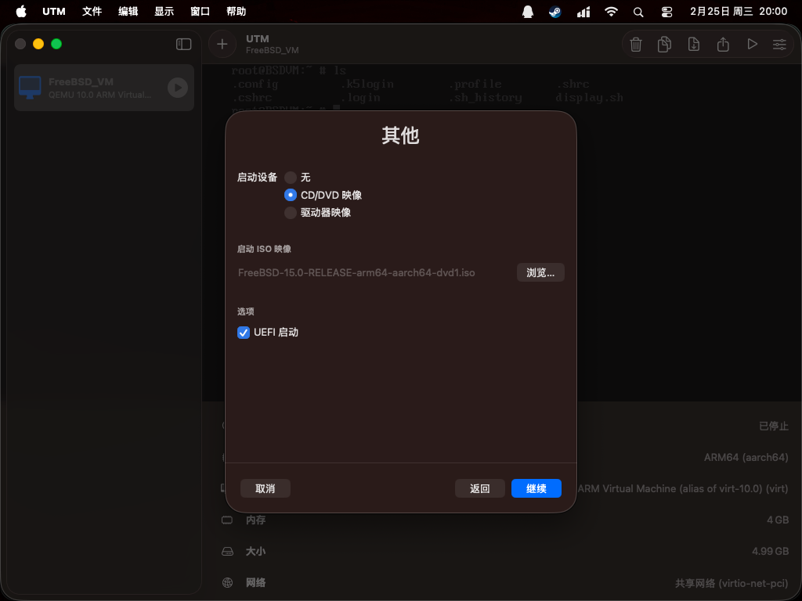Click the QQ penguin menu bar icon
The width and height of the screenshot is (802, 601).
coord(528,12)
